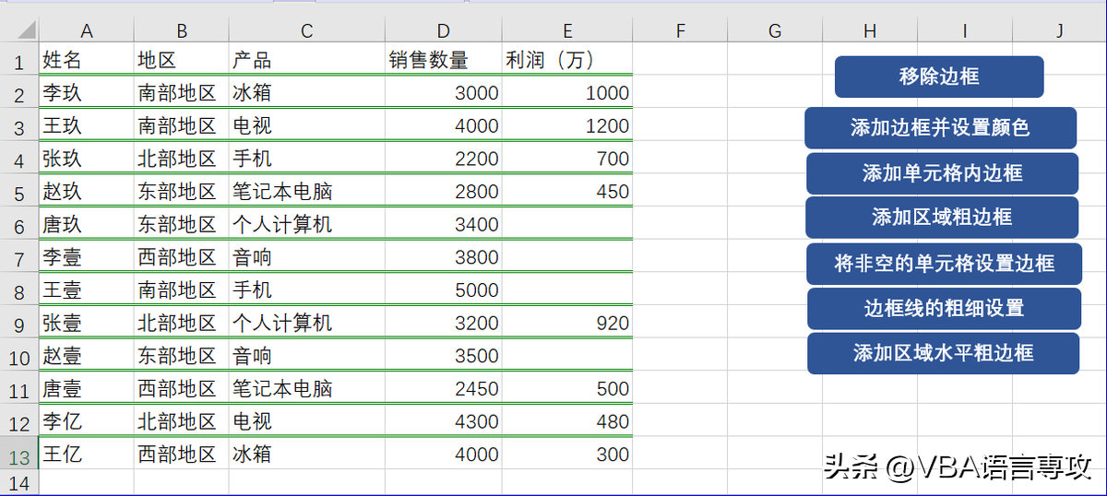Click the 边框线的粗细设置 button
Image resolution: width=1107 pixels, height=496 pixels.
pos(944,308)
